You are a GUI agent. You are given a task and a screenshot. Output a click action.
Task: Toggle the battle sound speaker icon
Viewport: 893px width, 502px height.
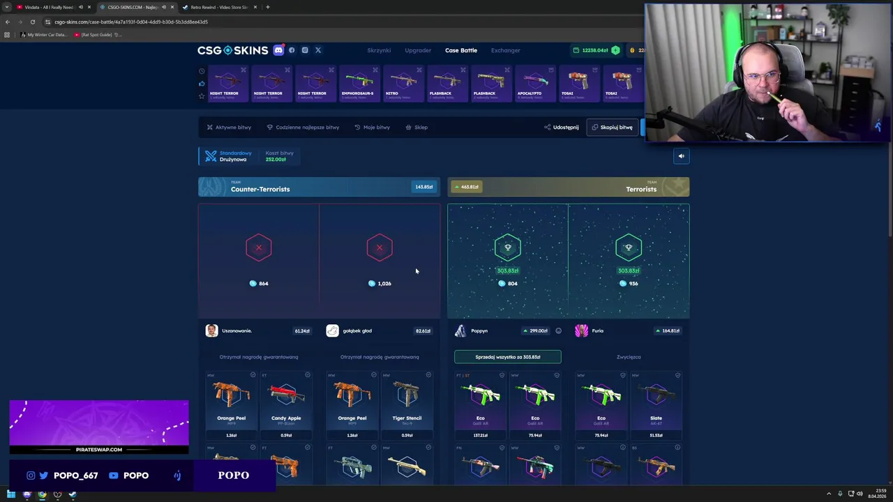[x=682, y=156]
